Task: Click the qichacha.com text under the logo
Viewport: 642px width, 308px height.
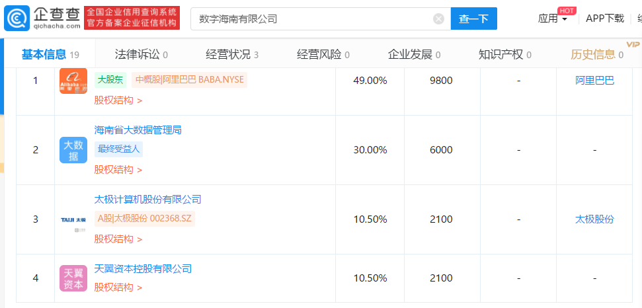Action: pos(56,26)
